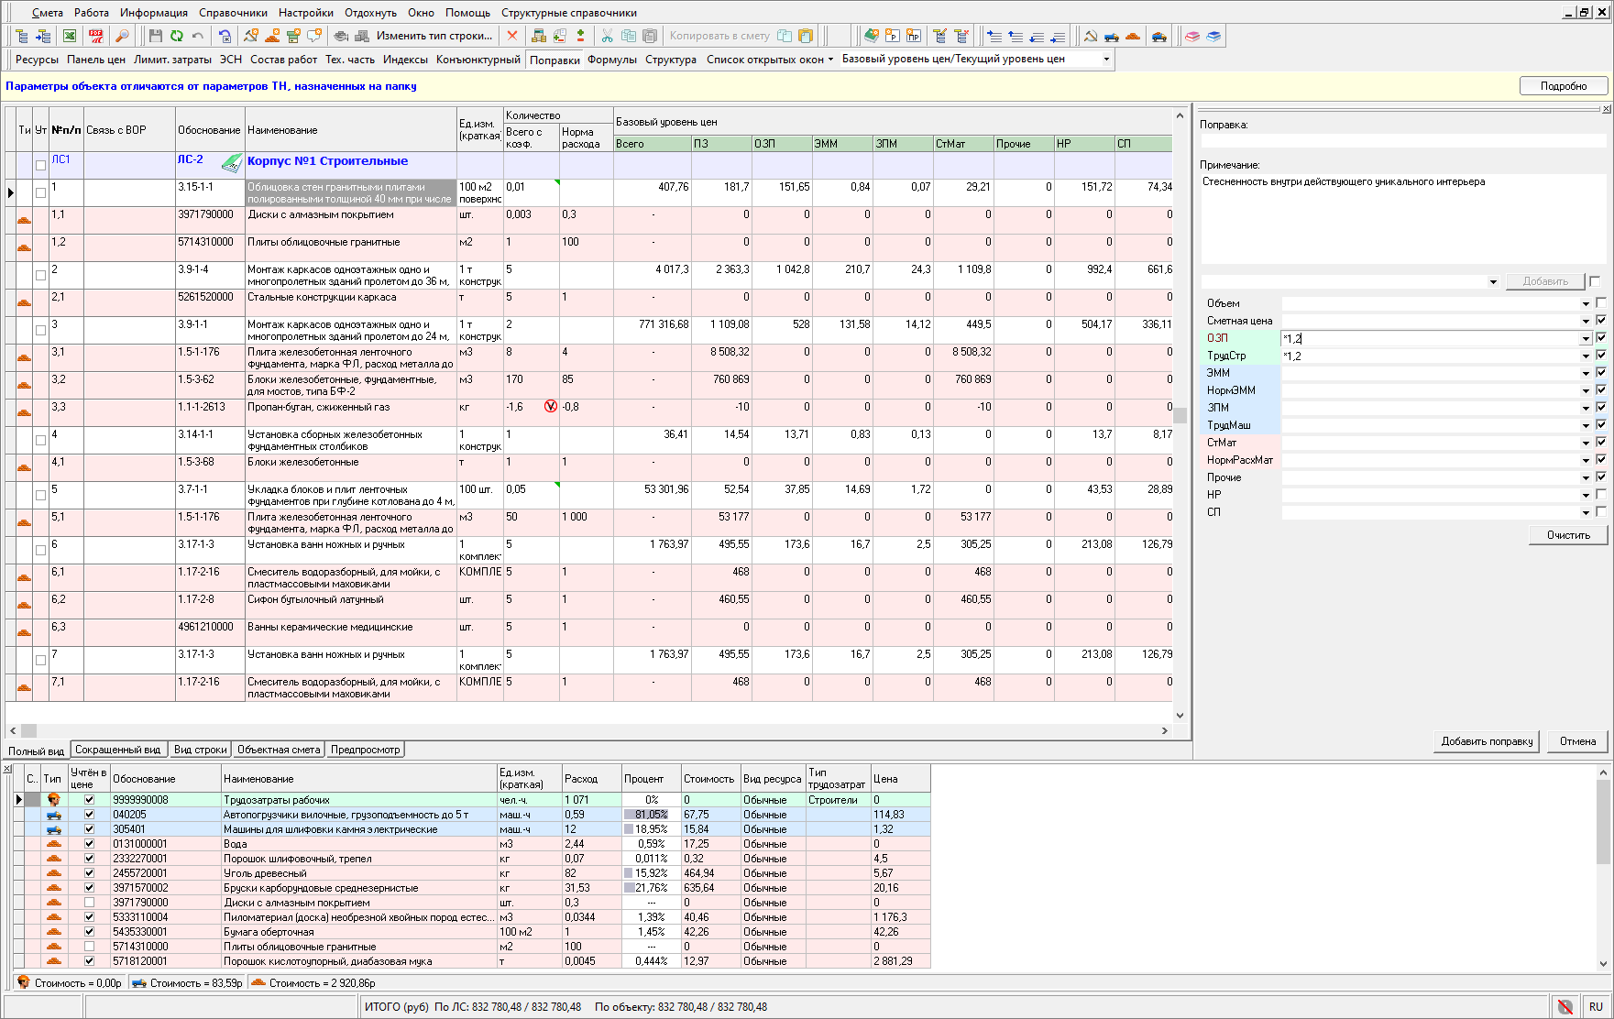Image resolution: width=1614 pixels, height=1019 pixels.
Task: Open the dropdown next to Добавить button
Action: pos(1493,281)
